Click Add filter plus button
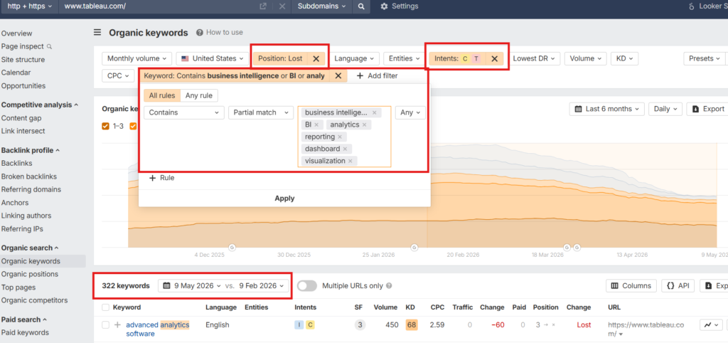Screen dimensions: 728x343 point(377,75)
